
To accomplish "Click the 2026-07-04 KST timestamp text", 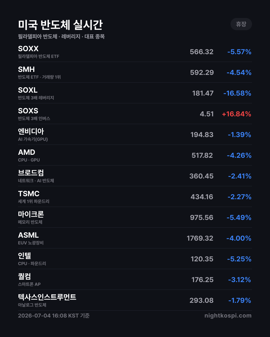I will tap(54, 316).
